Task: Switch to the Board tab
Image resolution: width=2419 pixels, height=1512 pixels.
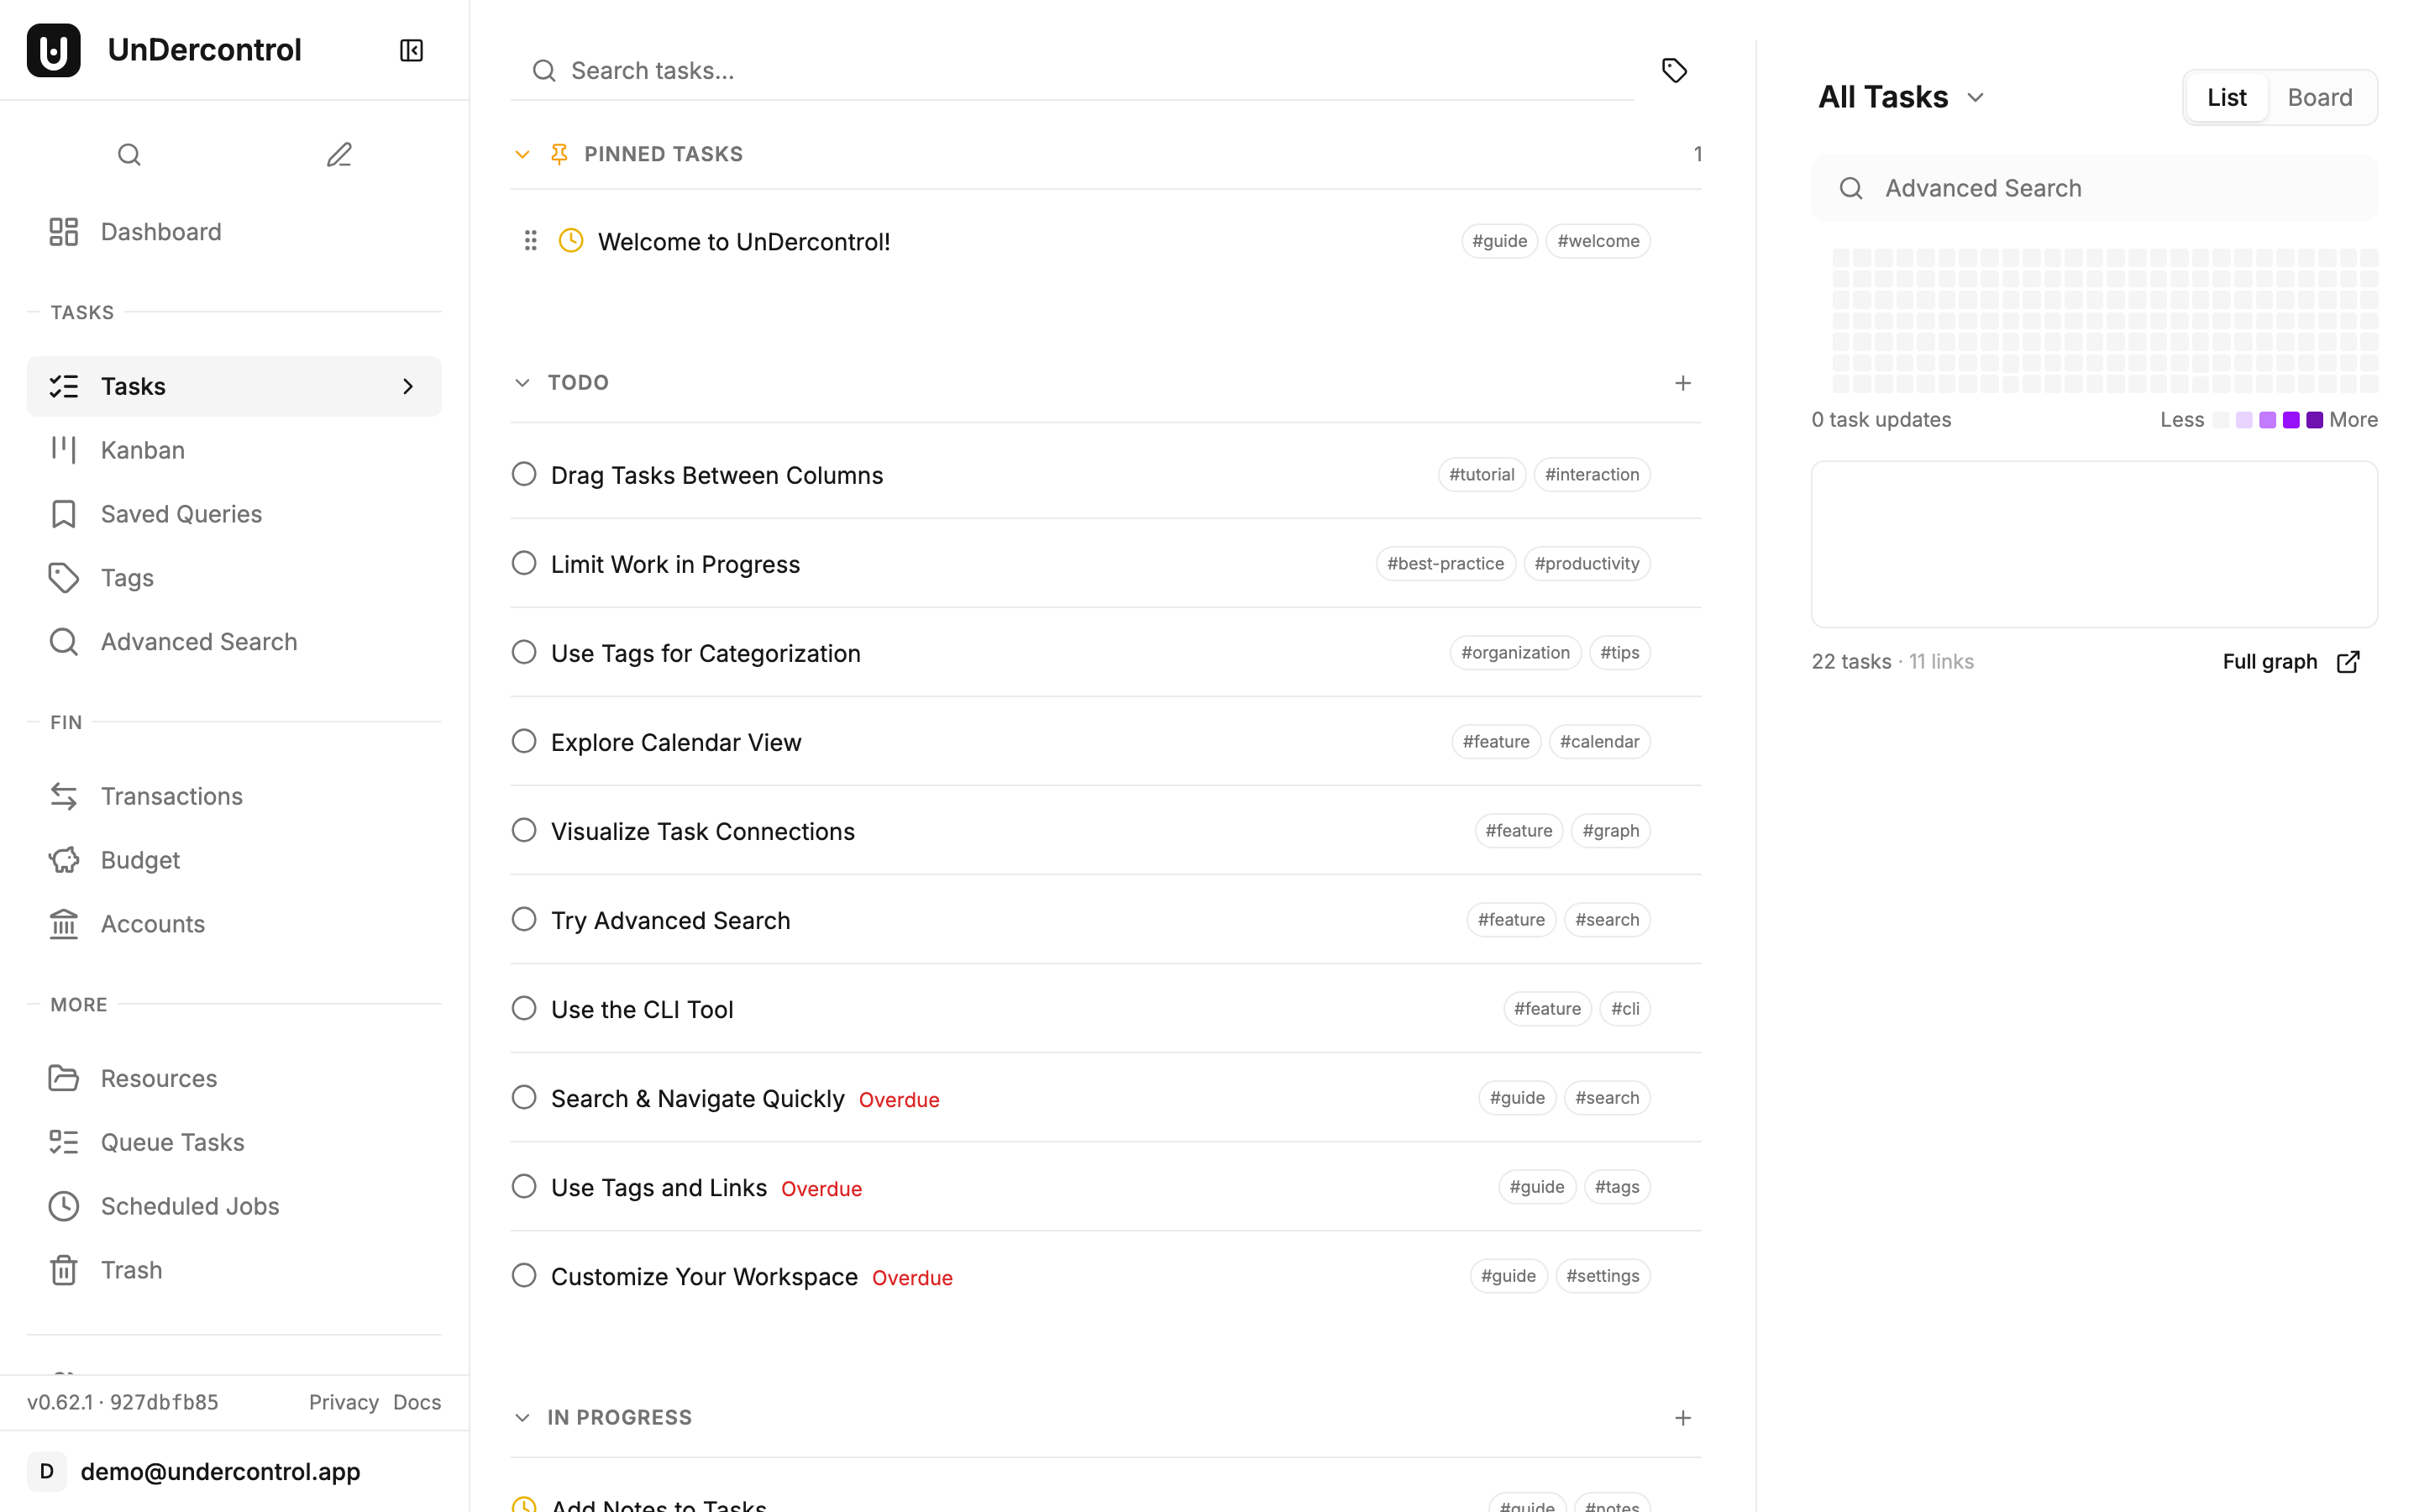Action: click(x=2320, y=96)
